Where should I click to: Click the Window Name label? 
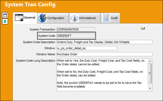[46, 54]
